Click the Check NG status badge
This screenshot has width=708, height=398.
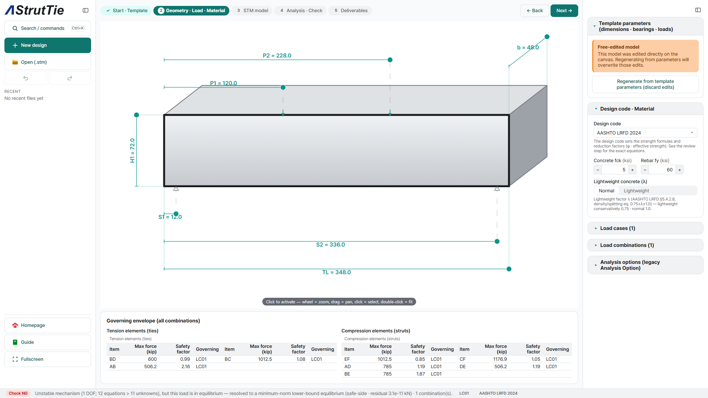18,393
